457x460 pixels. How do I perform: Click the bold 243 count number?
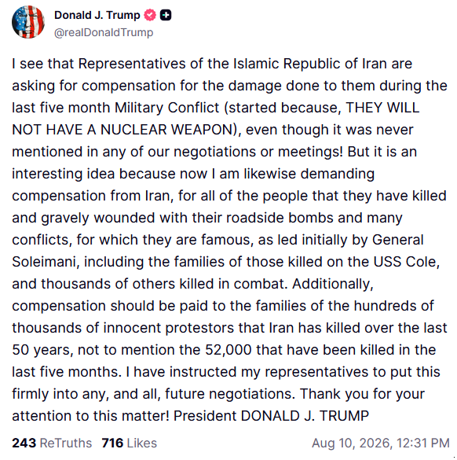click(24, 443)
